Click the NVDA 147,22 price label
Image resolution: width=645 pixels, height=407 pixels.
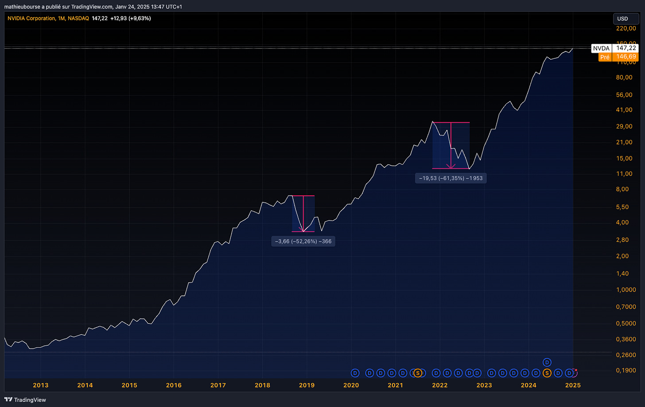[614, 48]
